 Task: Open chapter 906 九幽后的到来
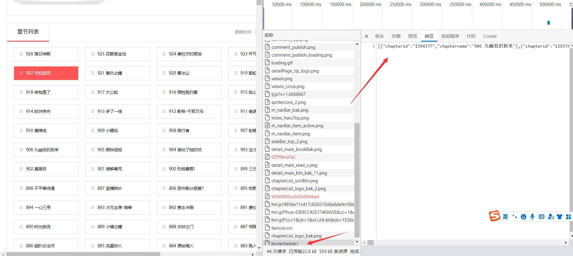click(x=46, y=150)
